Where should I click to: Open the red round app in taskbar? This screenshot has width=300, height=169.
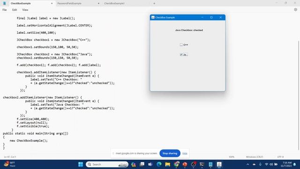tap(185, 164)
